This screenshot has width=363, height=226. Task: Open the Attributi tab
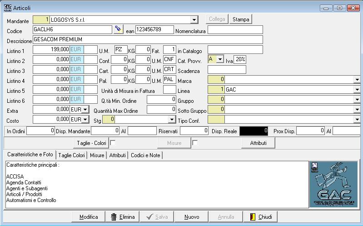click(x=118, y=155)
